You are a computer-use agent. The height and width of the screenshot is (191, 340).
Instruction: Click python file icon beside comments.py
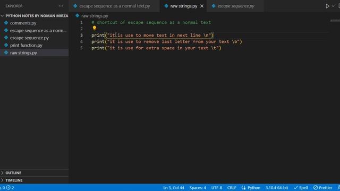point(6,23)
